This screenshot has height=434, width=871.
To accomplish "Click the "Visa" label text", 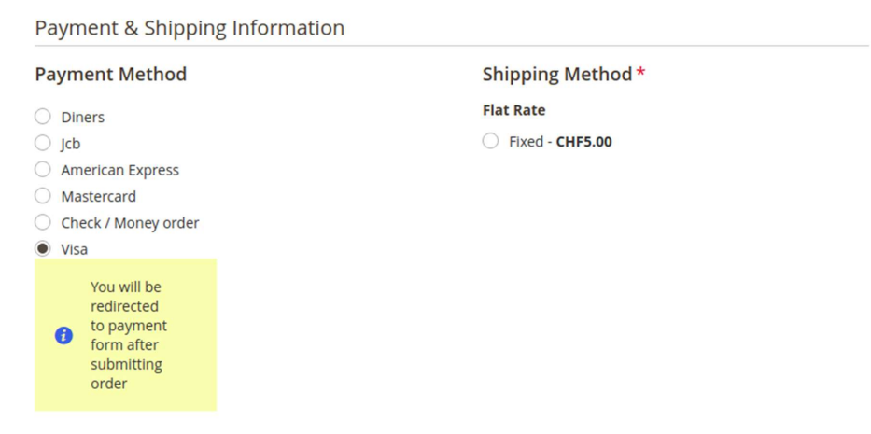I will point(75,249).
